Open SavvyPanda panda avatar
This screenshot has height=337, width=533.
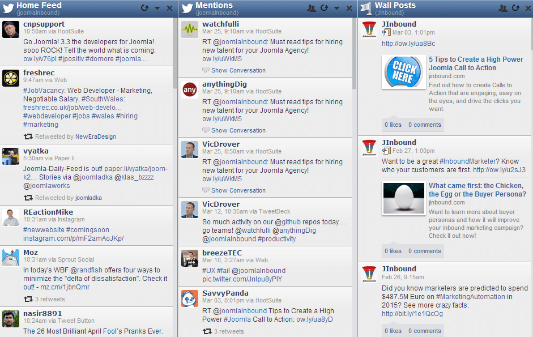coord(190,298)
